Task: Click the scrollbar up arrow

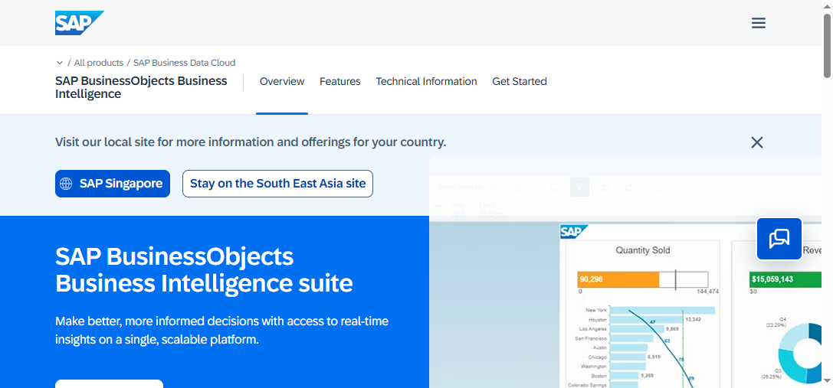Action: click(827, 6)
